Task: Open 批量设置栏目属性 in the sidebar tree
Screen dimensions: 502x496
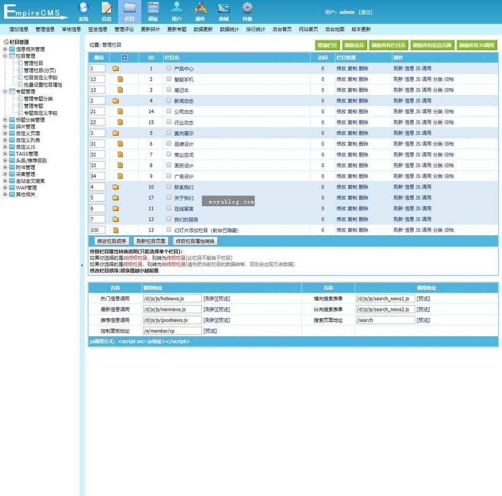Action: [43, 85]
